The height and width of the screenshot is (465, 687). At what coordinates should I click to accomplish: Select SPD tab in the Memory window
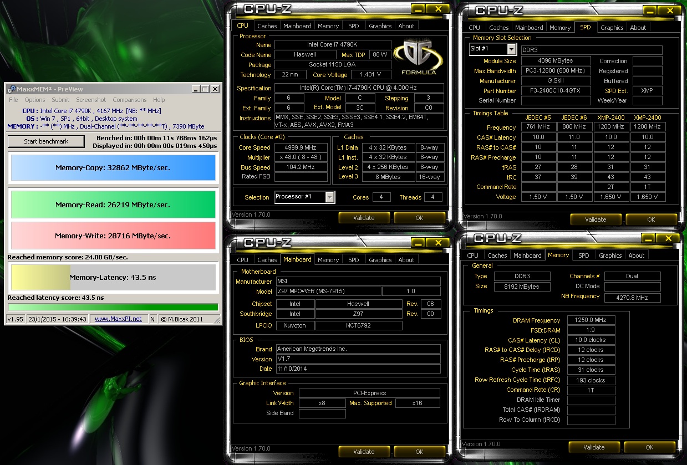(584, 256)
